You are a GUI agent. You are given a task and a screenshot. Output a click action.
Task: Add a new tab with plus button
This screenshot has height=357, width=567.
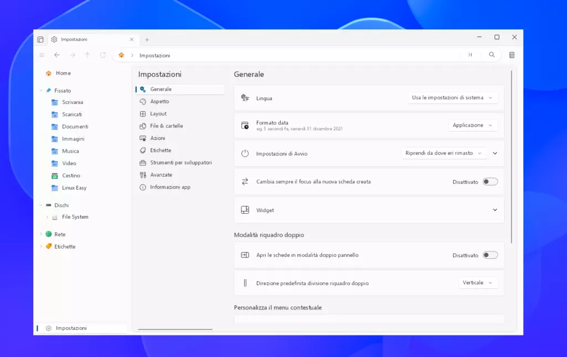pos(147,40)
